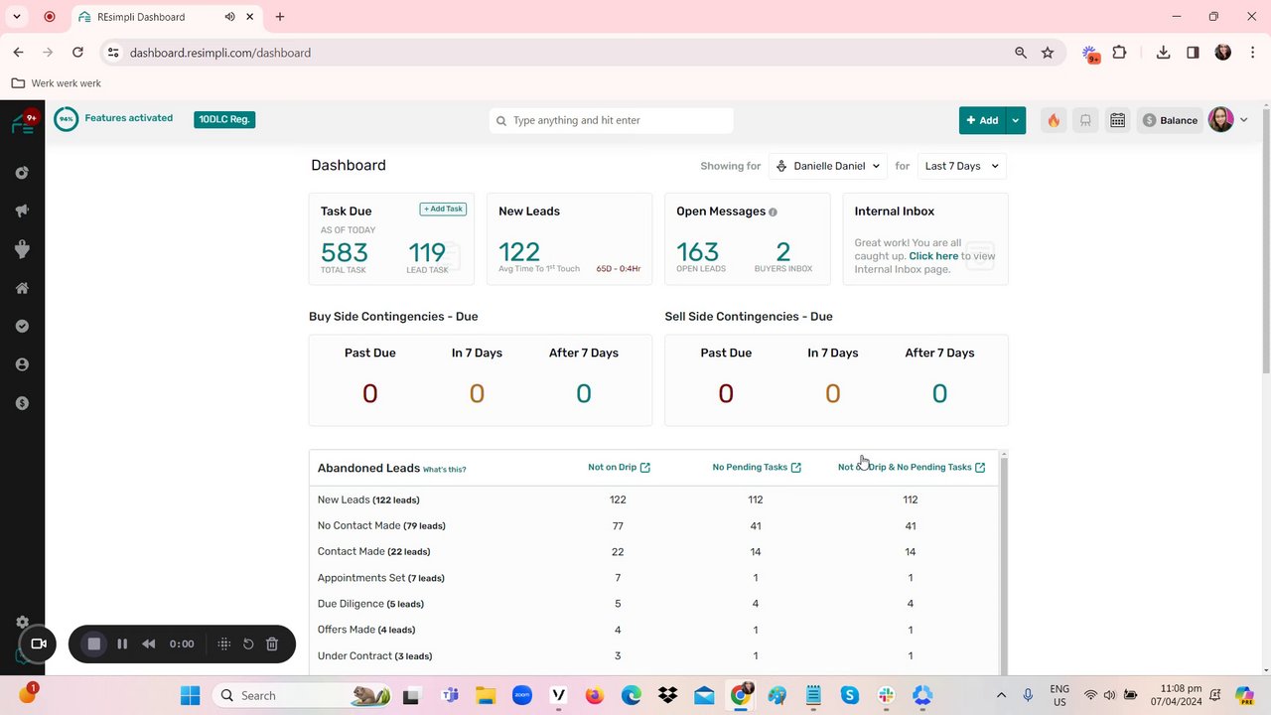Expand the Danielle Daniel user dropdown
The width and height of the screenshot is (1271, 715).
pyautogui.click(x=827, y=166)
